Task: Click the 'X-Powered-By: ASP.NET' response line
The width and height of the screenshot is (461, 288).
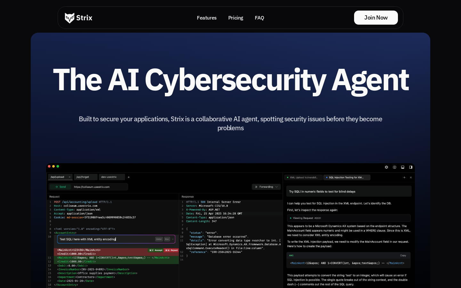Action: [x=203, y=210]
